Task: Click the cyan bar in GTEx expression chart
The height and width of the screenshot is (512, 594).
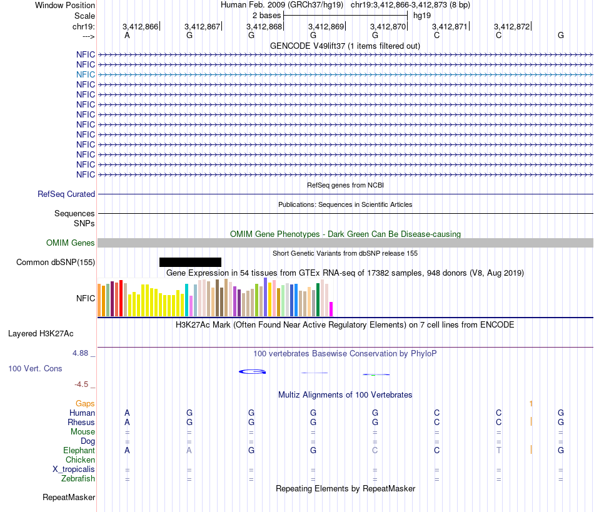Action: [186, 300]
